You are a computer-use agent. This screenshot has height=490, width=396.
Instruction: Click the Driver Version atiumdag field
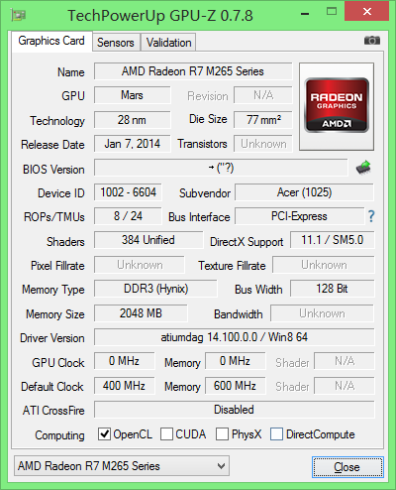(235, 337)
